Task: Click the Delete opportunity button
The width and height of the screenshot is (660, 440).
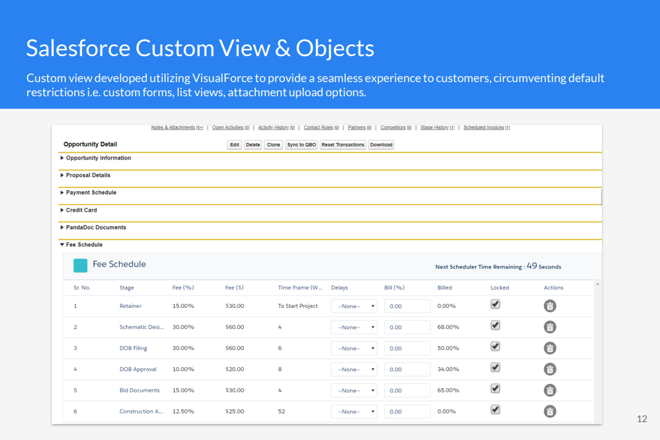Action: pyautogui.click(x=252, y=145)
